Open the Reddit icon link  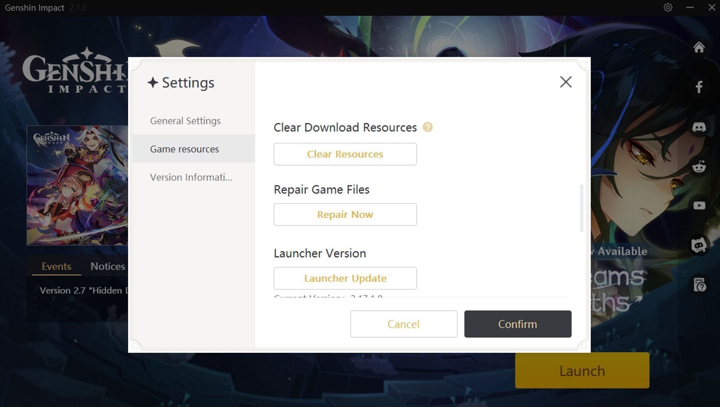[x=699, y=166]
